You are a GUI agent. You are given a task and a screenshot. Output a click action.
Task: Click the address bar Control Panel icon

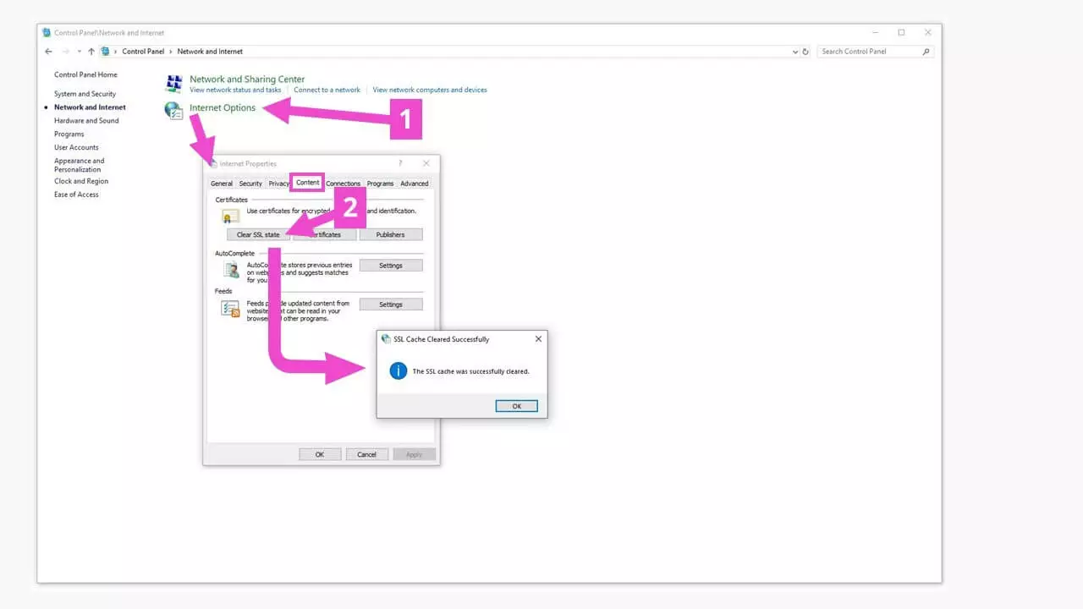(106, 52)
